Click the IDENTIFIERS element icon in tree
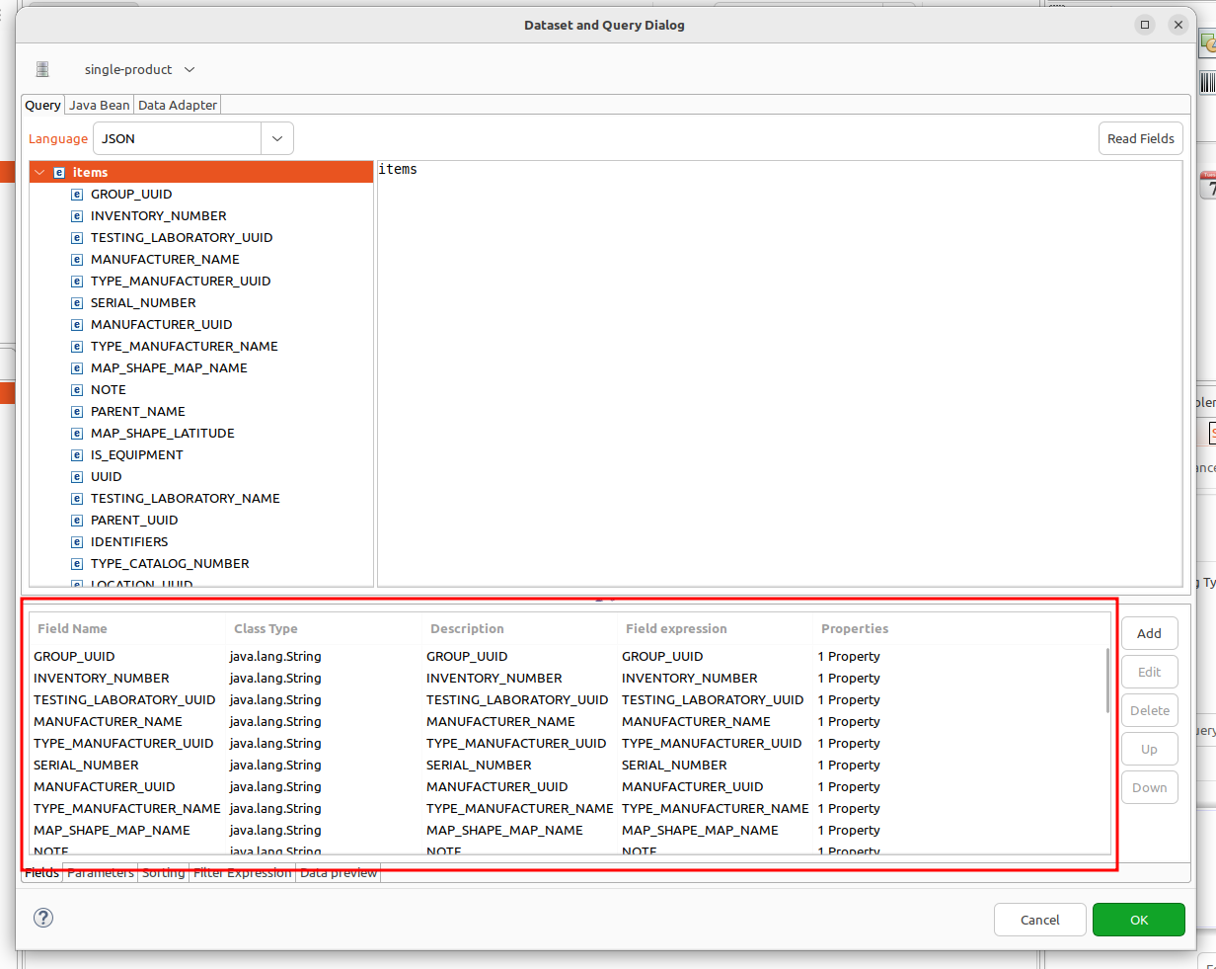 tap(77, 542)
